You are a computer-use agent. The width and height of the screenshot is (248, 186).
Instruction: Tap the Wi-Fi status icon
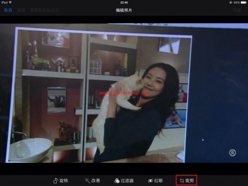10,2
